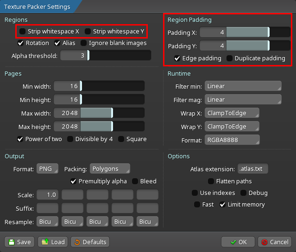Image resolution: width=296 pixels, height=252 pixels.
Task: Toggle the Premultiply alpha checkbox
Action: click(73, 181)
